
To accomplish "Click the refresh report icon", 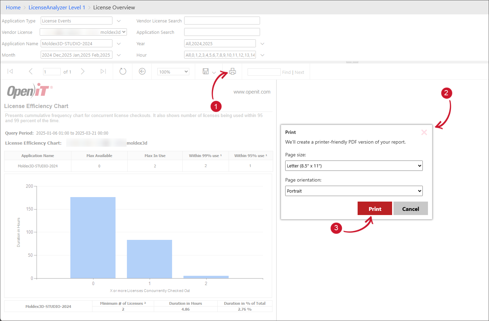I will [x=123, y=71].
